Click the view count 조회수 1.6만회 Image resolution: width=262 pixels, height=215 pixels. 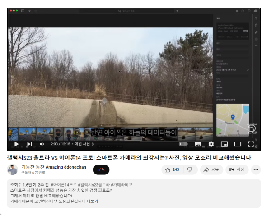click(x=23, y=185)
